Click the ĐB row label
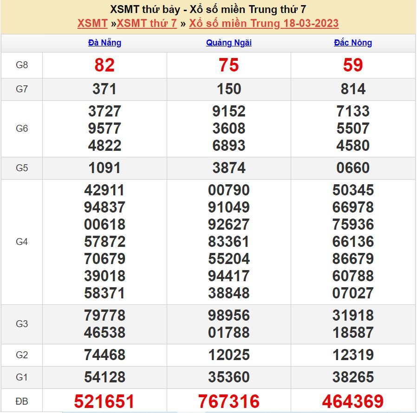417x413 pixels. [x=22, y=401]
